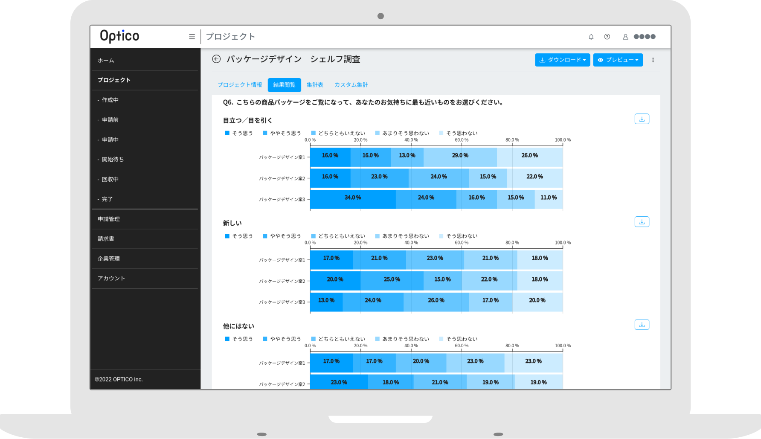The image size is (761, 439).
Task: Click the help question mark icon
Action: coord(607,37)
